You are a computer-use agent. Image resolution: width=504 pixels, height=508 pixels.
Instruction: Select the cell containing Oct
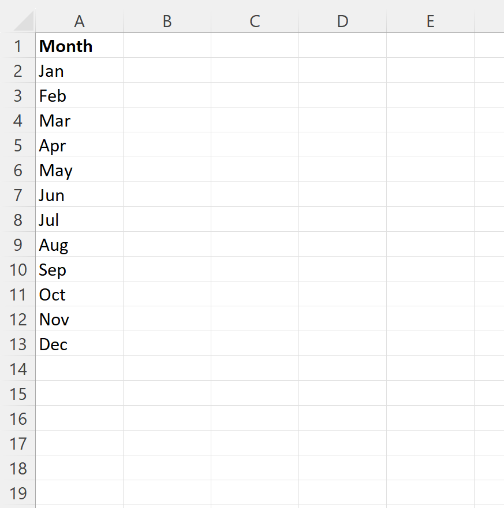(79, 295)
